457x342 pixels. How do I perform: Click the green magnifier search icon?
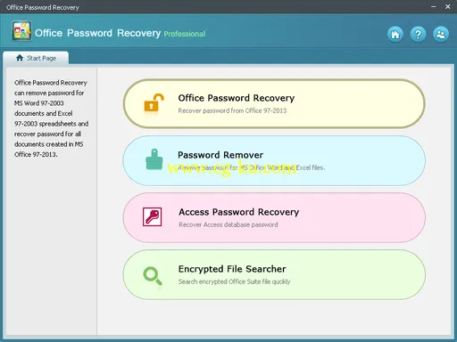pyautogui.click(x=153, y=276)
